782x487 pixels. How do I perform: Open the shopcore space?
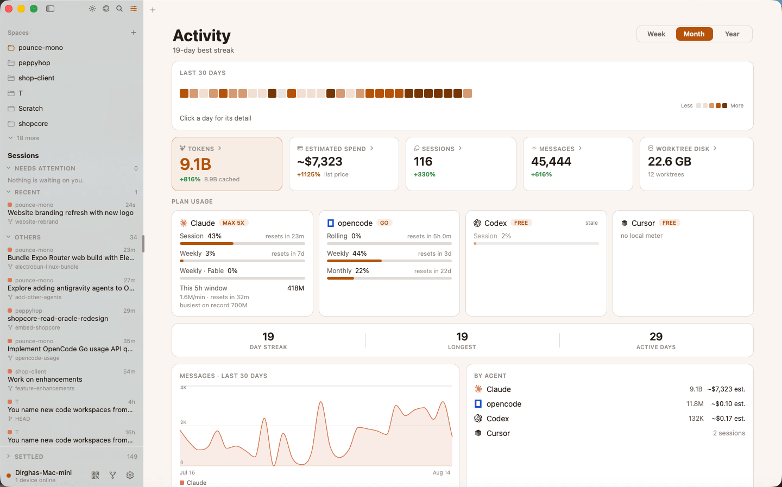(72, 124)
